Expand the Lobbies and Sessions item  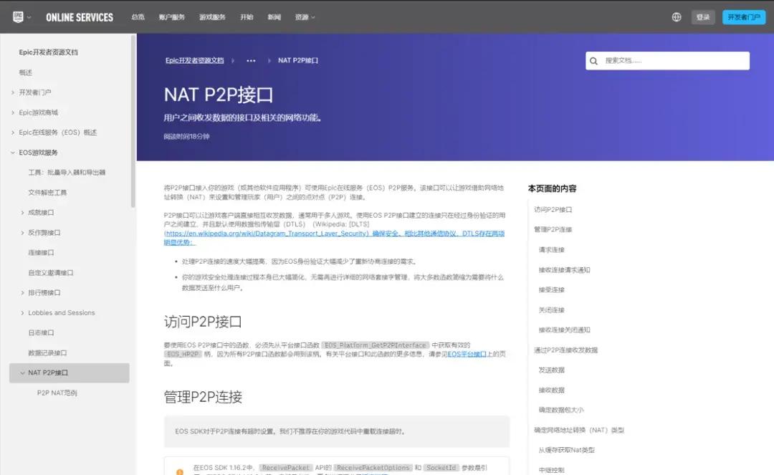pyautogui.click(x=22, y=313)
